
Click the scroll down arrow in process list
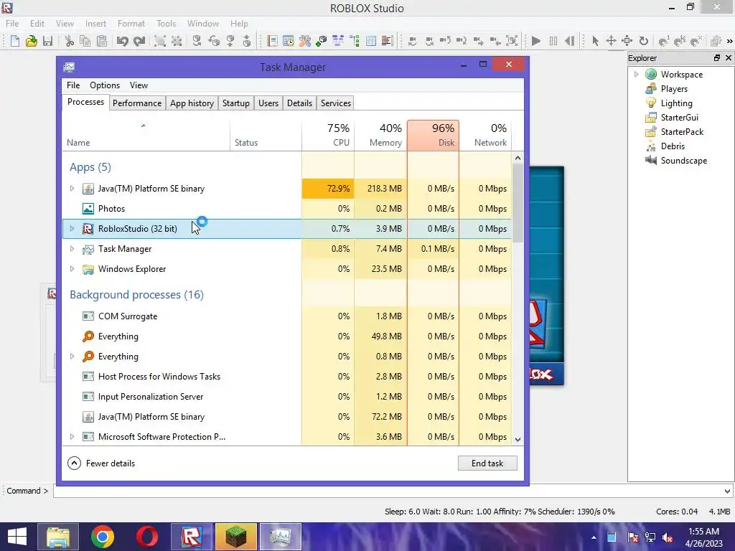click(x=518, y=440)
